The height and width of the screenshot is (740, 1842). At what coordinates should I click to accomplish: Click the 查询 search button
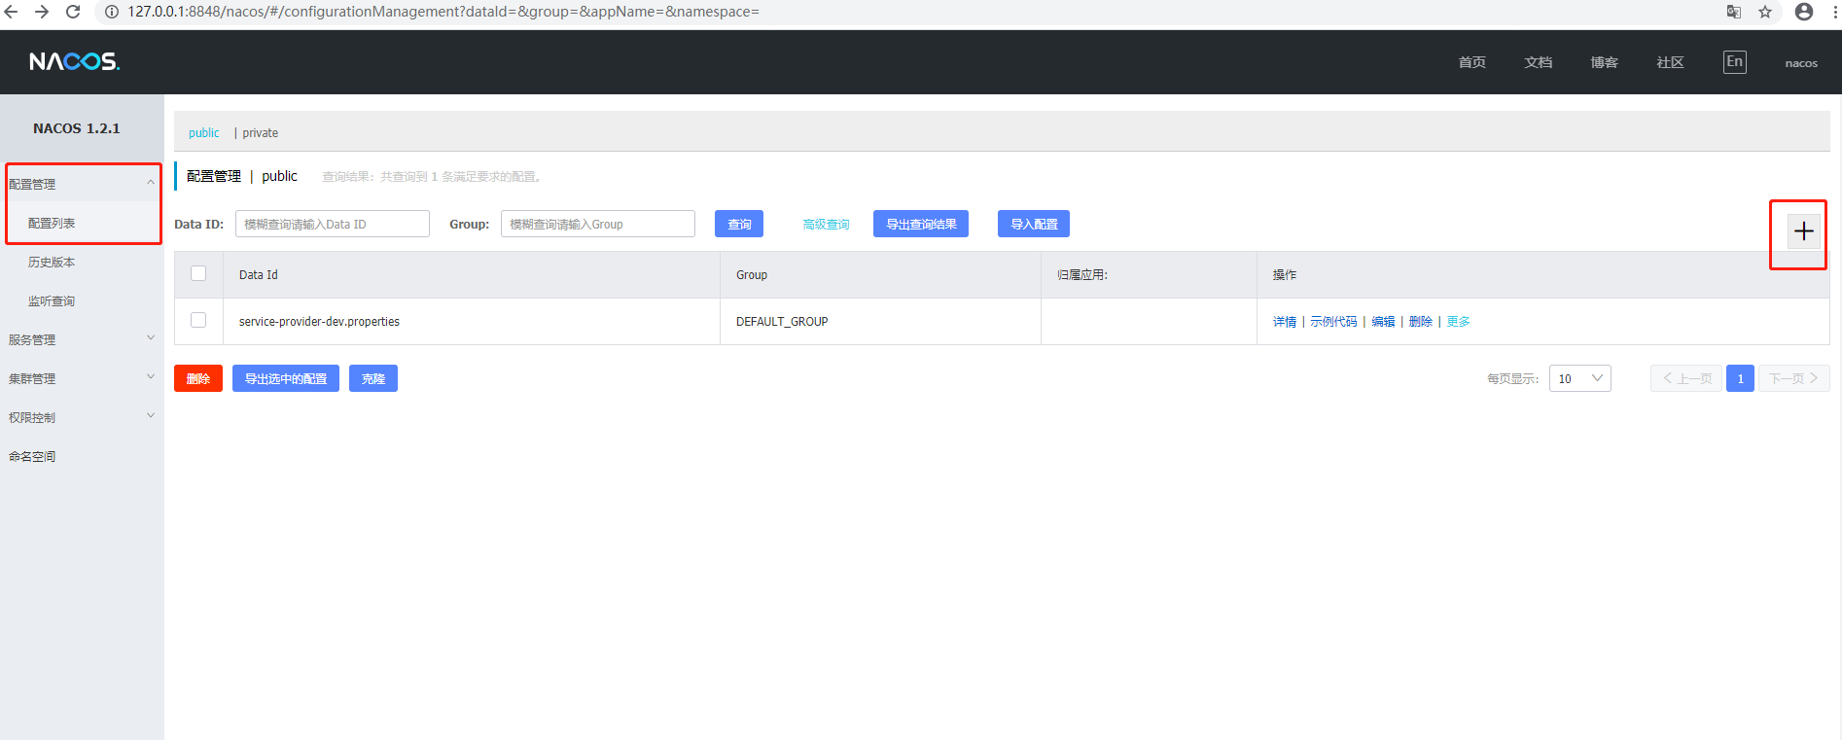pos(739,224)
